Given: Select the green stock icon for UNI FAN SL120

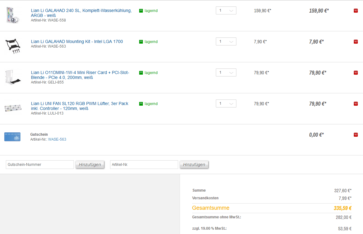Looking at the screenshot, I should pos(141,104).
